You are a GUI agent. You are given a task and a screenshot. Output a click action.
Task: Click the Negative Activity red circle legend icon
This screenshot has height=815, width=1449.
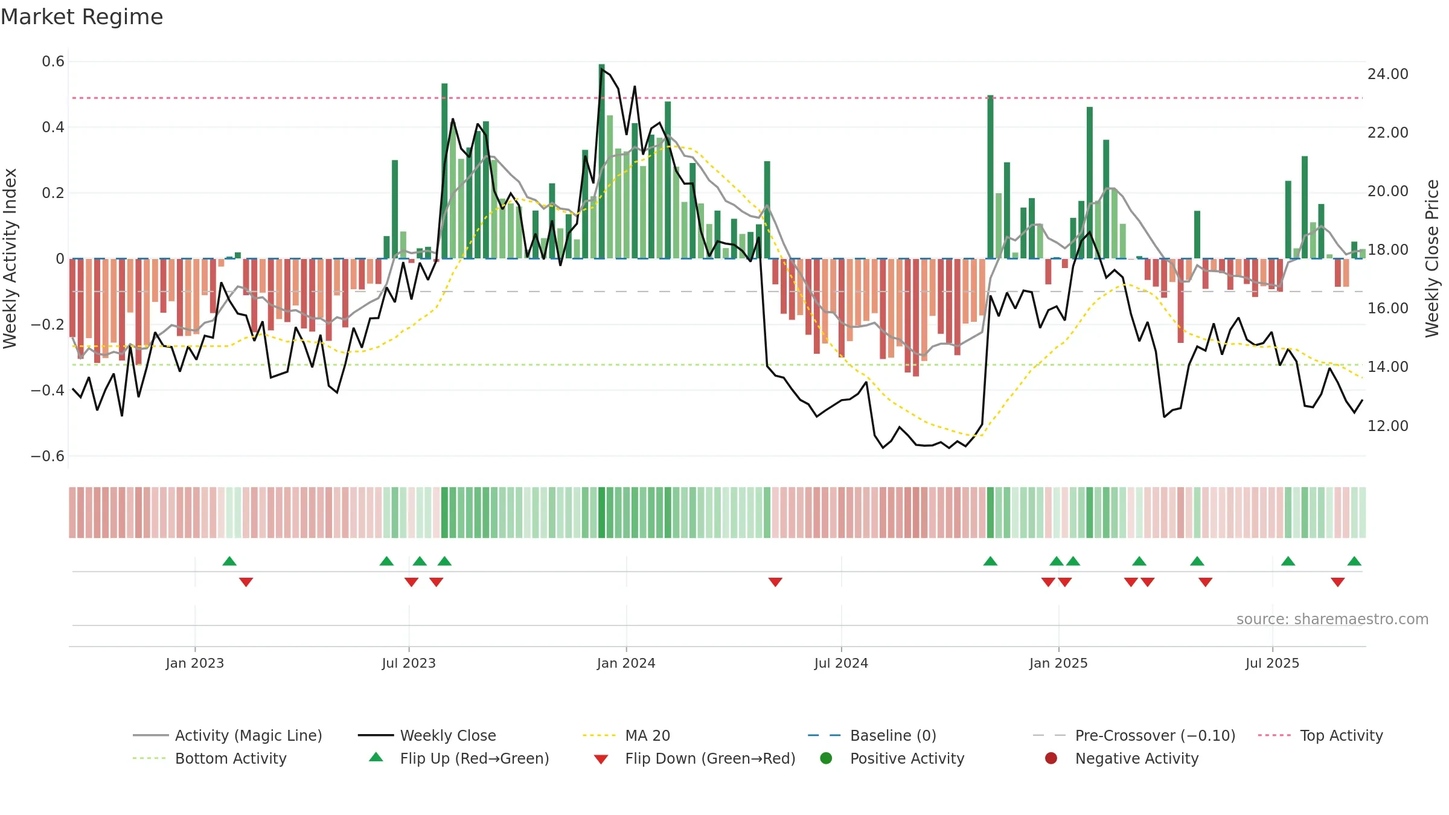pyautogui.click(x=1051, y=758)
